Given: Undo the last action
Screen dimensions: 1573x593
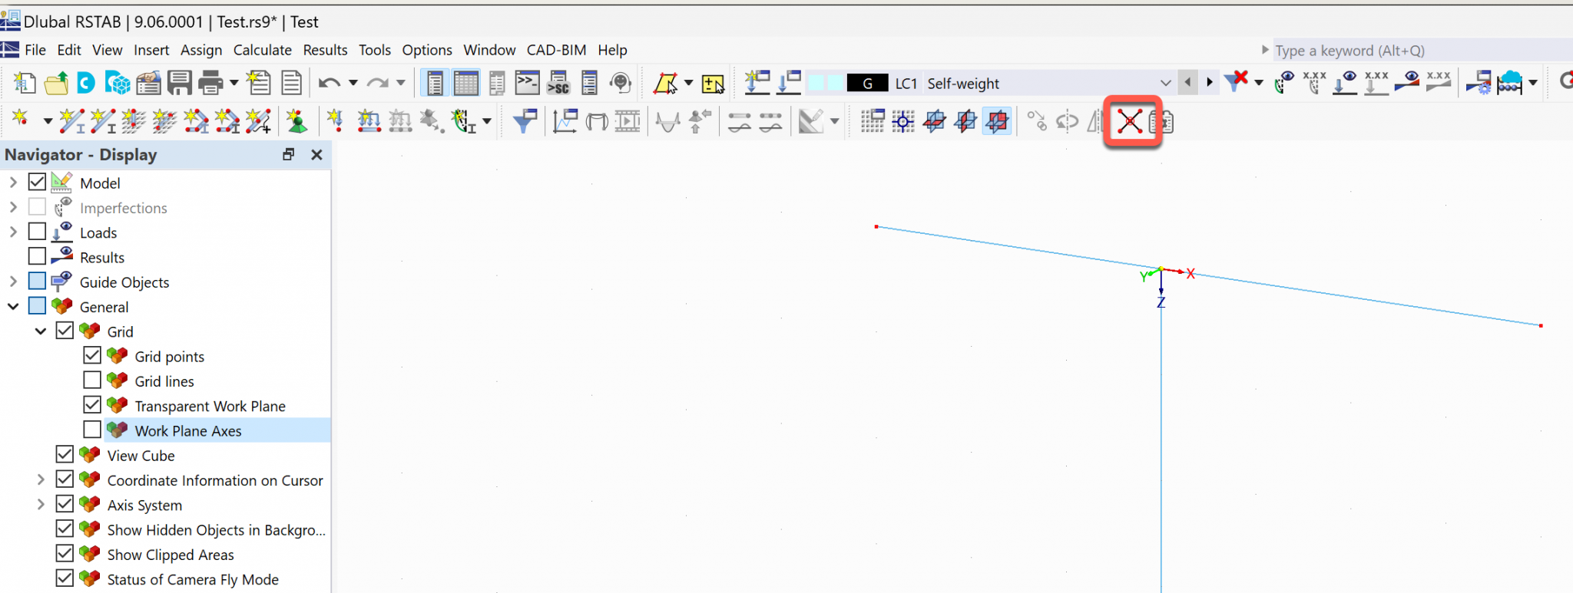Looking at the screenshot, I should pos(330,83).
